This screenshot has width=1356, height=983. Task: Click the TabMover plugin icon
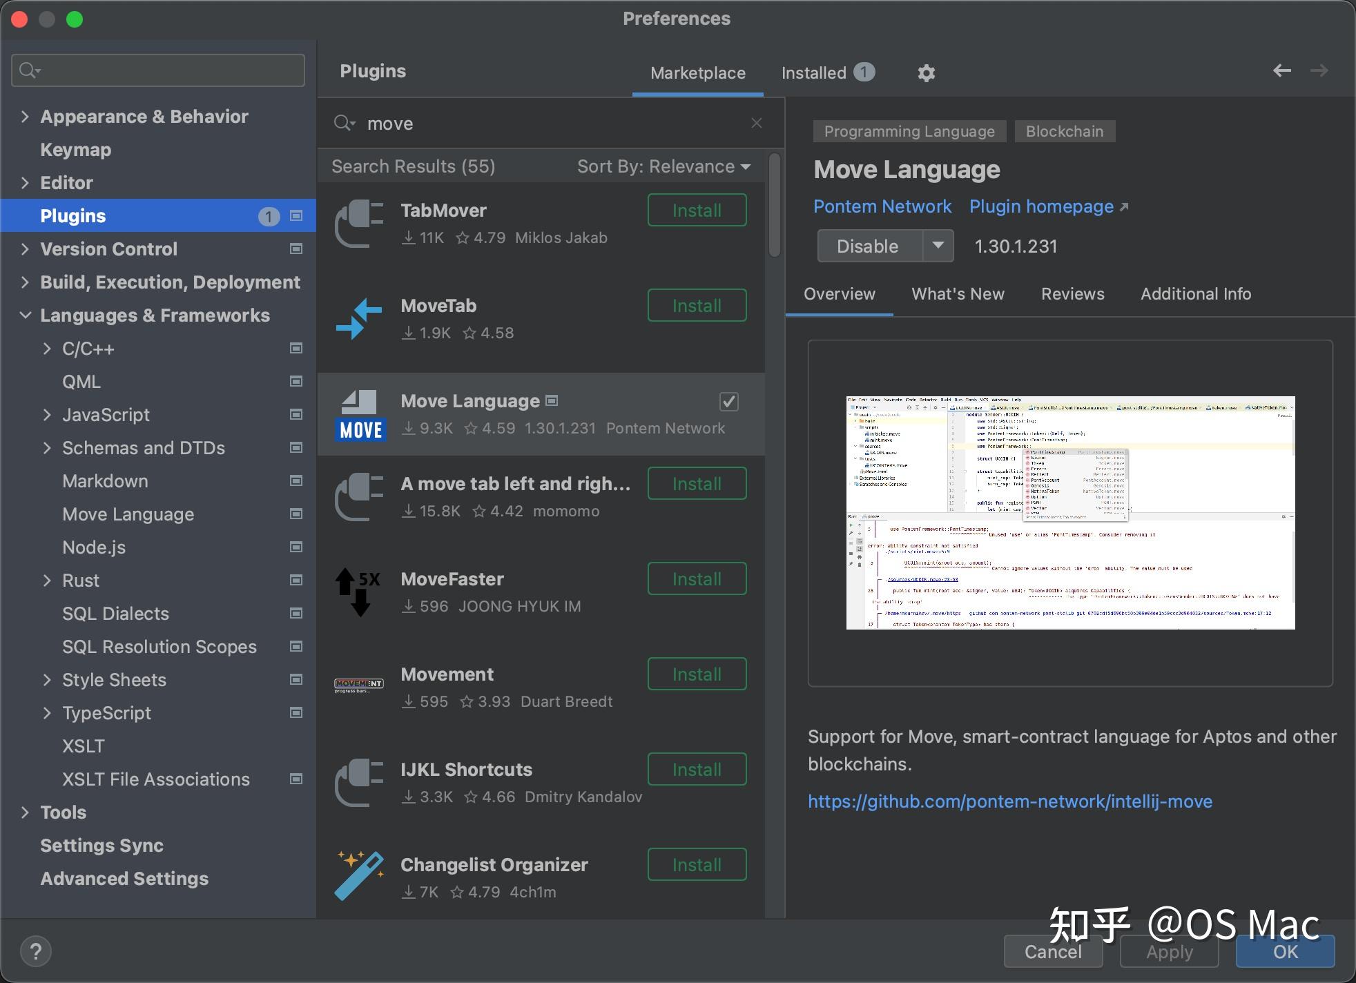(x=359, y=223)
